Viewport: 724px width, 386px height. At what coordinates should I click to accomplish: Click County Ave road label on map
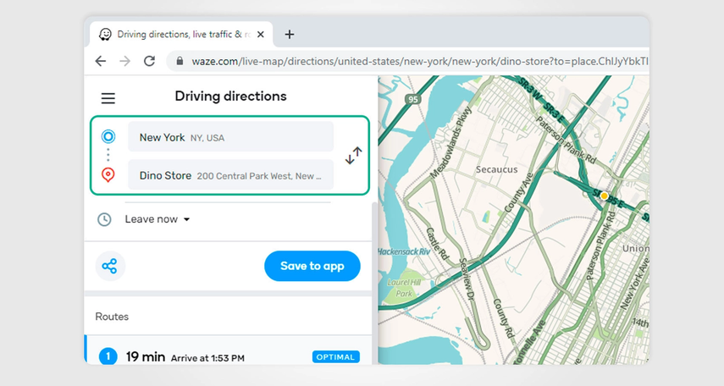pyautogui.click(x=519, y=192)
